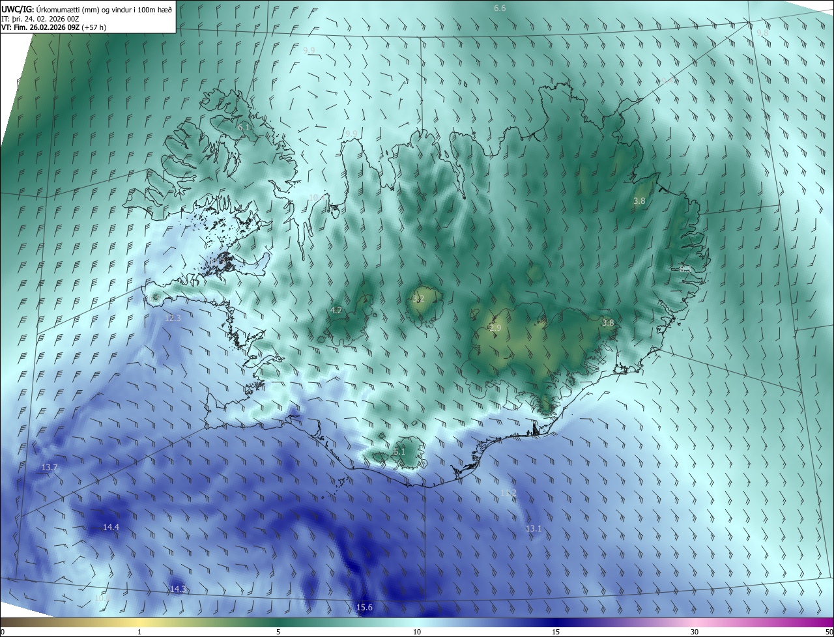Click the '10' tick on the color scale
The image size is (834, 637).
pos(417,632)
